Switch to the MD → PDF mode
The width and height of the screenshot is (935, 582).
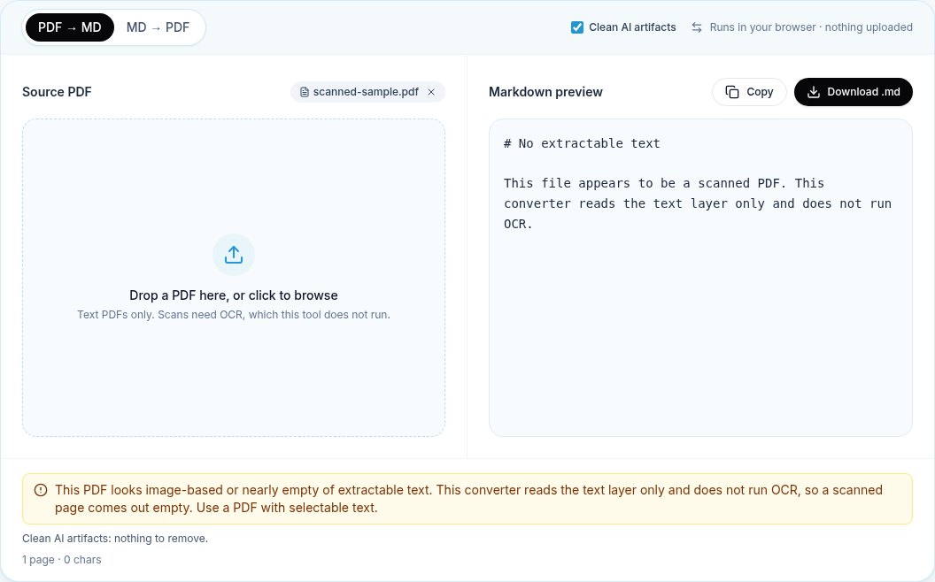point(158,27)
